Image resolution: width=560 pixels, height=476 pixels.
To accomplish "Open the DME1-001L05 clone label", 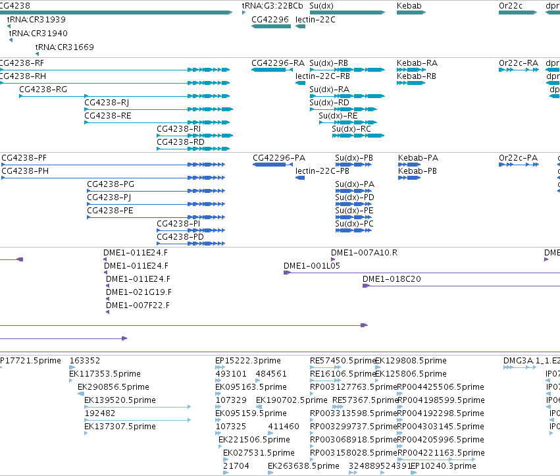I will pyautogui.click(x=312, y=266).
